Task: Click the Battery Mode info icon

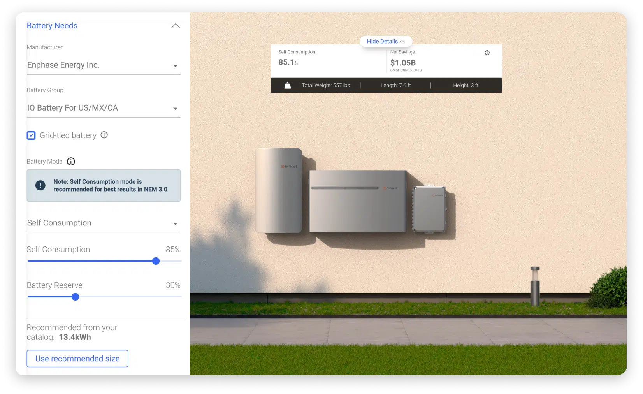Action: [71, 161]
